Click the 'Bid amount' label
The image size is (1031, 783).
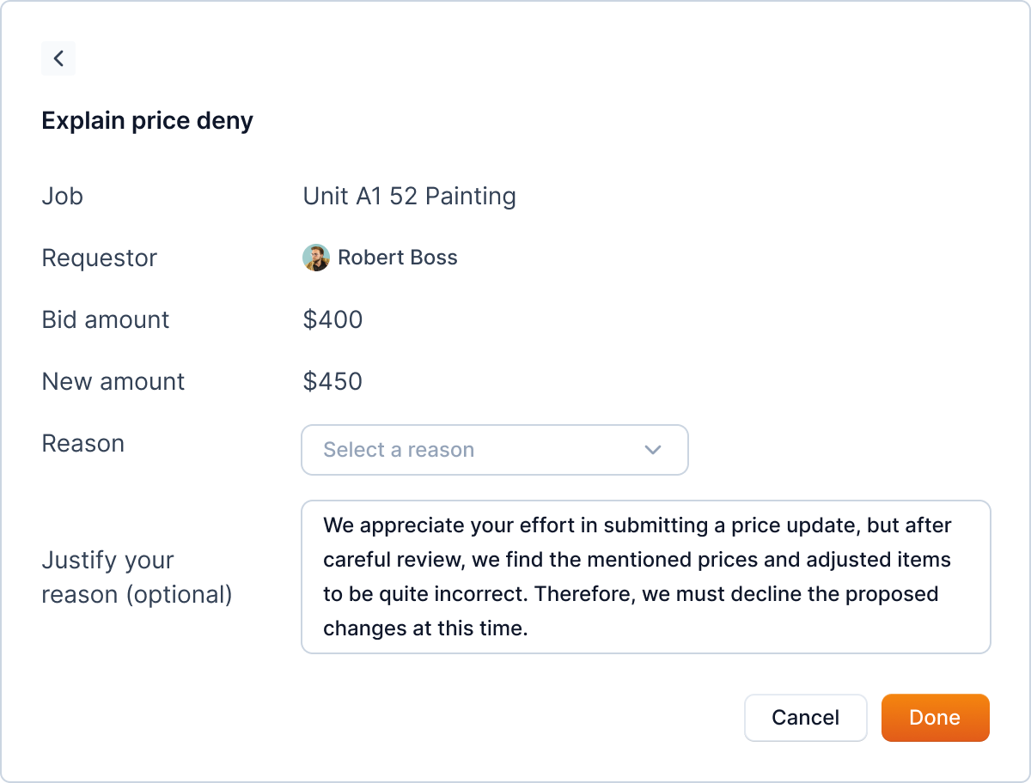[x=106, y=320]
